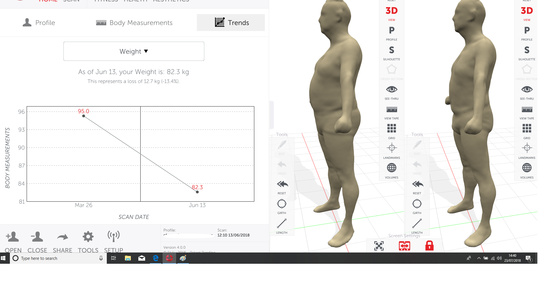Click the fit-to-screen icon in Screen Settings

coord(379,246)
